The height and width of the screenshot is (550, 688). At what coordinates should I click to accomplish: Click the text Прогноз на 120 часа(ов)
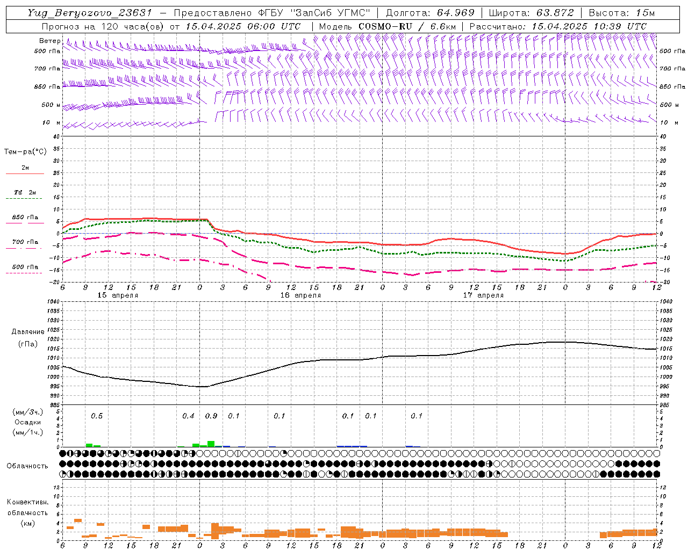coord(103,26)
